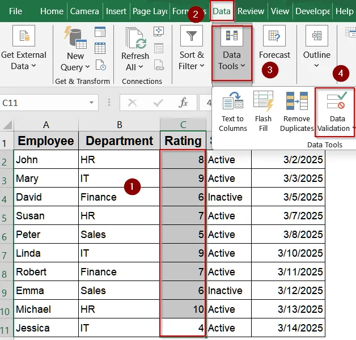Click the Forecast button

tap(274, 42)
